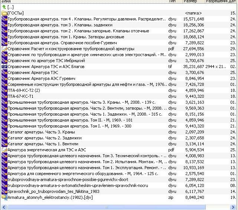Click the ГОСТы folder icon
Screen dimensions: 238x210
pos(4,13)
